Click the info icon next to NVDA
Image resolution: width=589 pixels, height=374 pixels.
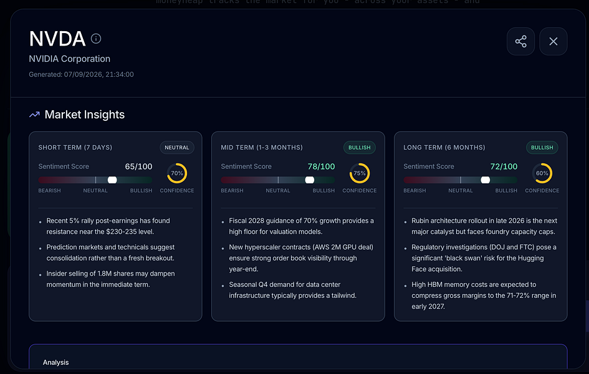[x=96, y=39]
